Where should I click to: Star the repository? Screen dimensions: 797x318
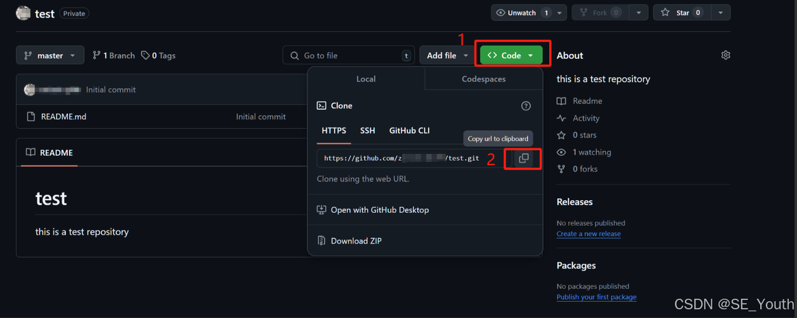click(682, 12)
